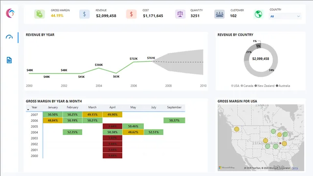Click the donut center total $2,099,458
Image resolution: width=313 pixels, height=176 pixels.
tap(261, 59)
